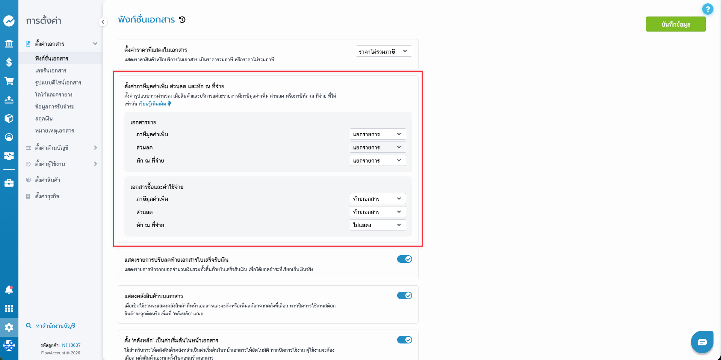
Task: Click the blue help question mark icon
Action: pos(707,9)
